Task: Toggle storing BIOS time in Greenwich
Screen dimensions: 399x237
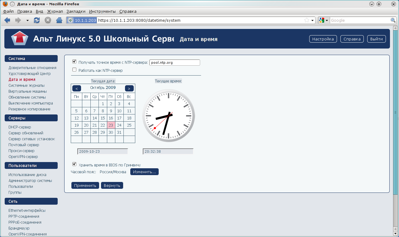Action: point(74,164)
